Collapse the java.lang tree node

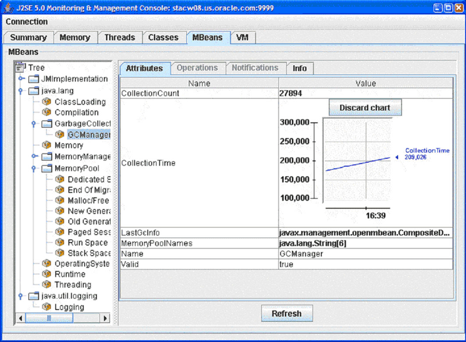(x=21, y=91)
